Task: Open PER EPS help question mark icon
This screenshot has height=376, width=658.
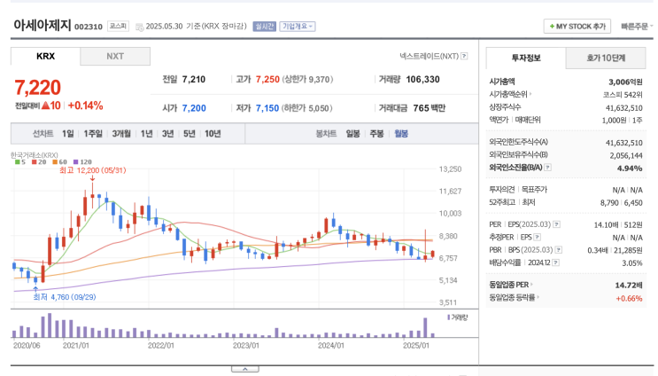Action: click(x=556, y=224)
